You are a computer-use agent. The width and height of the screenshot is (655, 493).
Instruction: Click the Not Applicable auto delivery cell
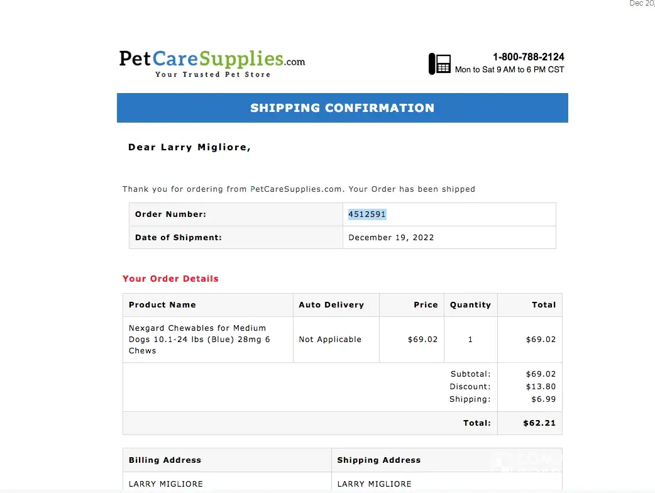coord(330,340)
